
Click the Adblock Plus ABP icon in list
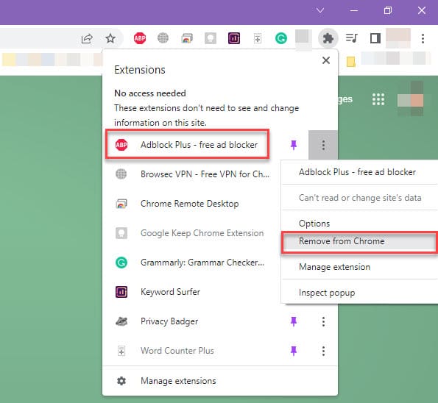pos(121,145)
